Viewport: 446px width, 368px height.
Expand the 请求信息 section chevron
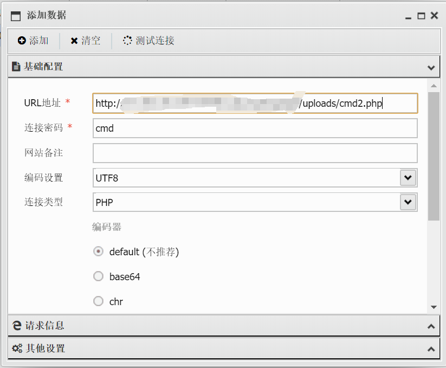[431, 326]
